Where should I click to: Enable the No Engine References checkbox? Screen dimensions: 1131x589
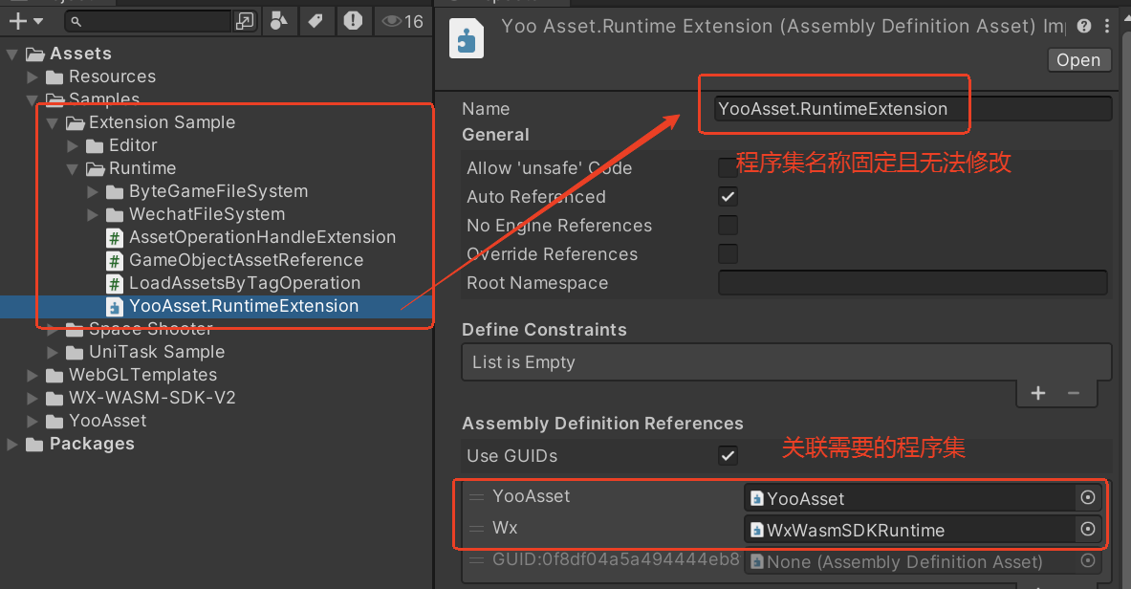tap(728, 226)
